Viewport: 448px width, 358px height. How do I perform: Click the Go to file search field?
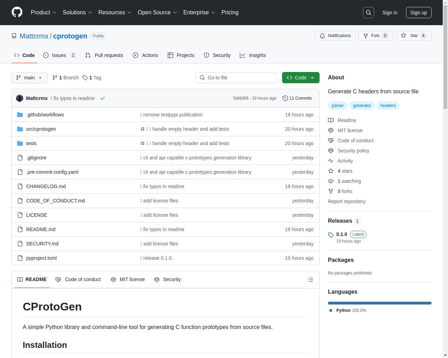[236, 78]
